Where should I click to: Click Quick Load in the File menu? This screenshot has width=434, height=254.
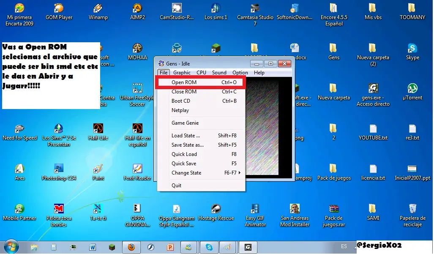tap(201, 154)
